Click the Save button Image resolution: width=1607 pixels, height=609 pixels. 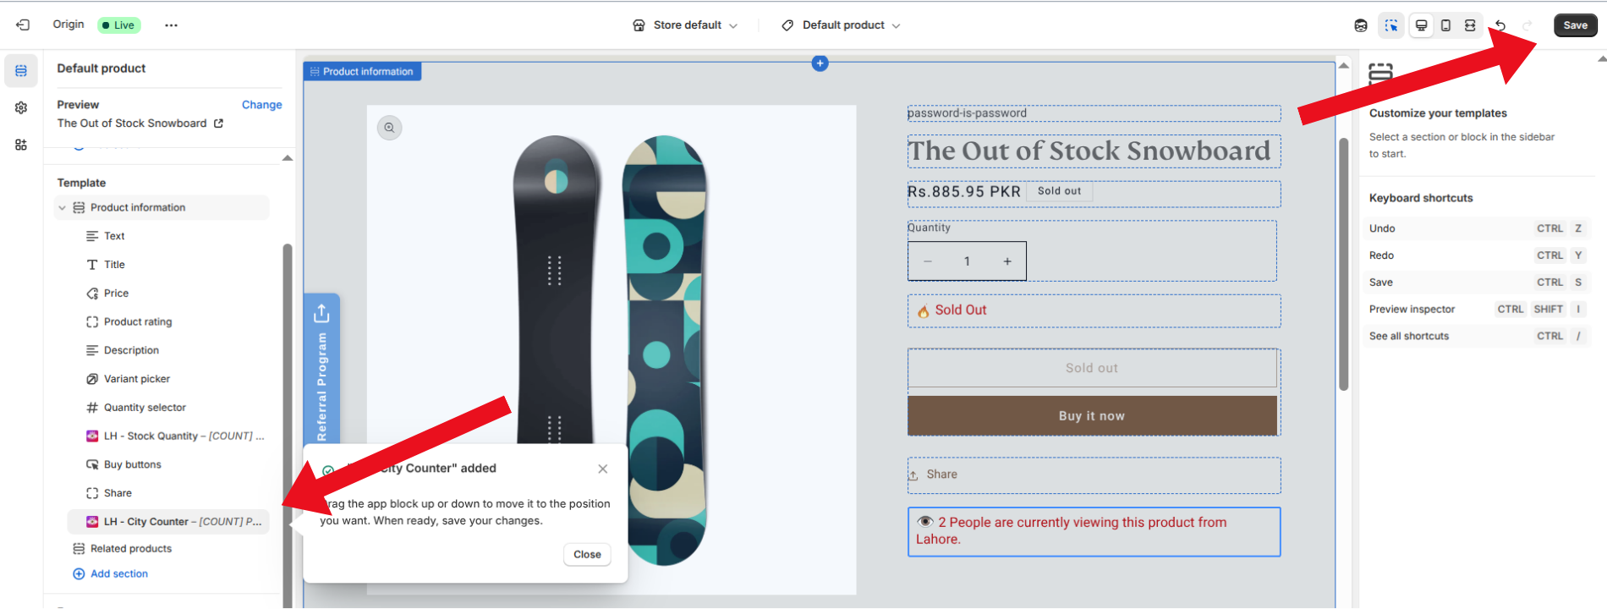click(1575, 25)
